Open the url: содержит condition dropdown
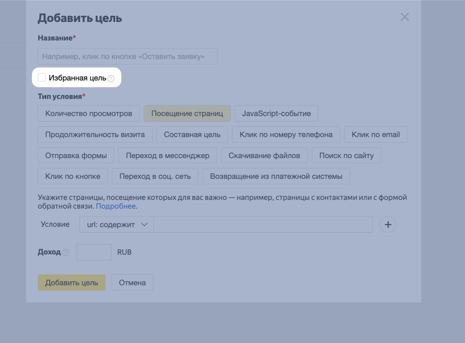 116,224
